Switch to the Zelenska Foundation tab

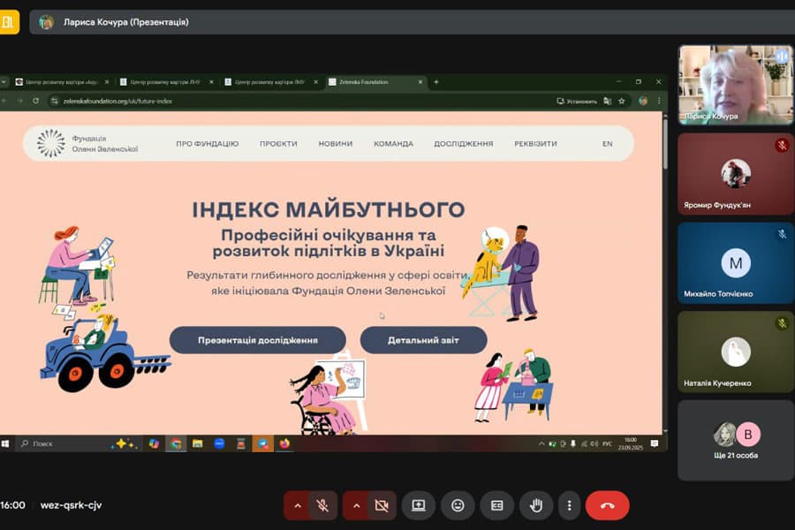point(375,81)
